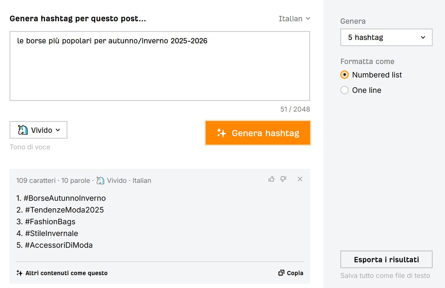Click the unicorn icon in tone selector
The width and height of the screenshot is (445, 288).
point(23,130)
